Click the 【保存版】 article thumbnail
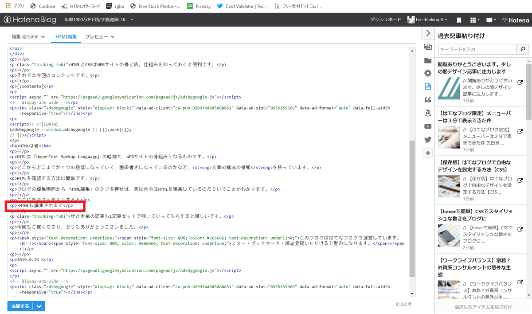The height and width of the screenshot is (314, 532). point(449,187)
